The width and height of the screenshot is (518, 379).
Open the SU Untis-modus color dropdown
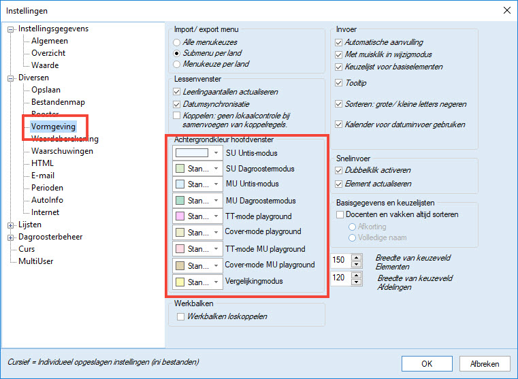coord(216,153)
